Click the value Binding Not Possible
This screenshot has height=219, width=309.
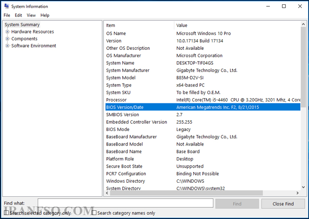(197, 174)
